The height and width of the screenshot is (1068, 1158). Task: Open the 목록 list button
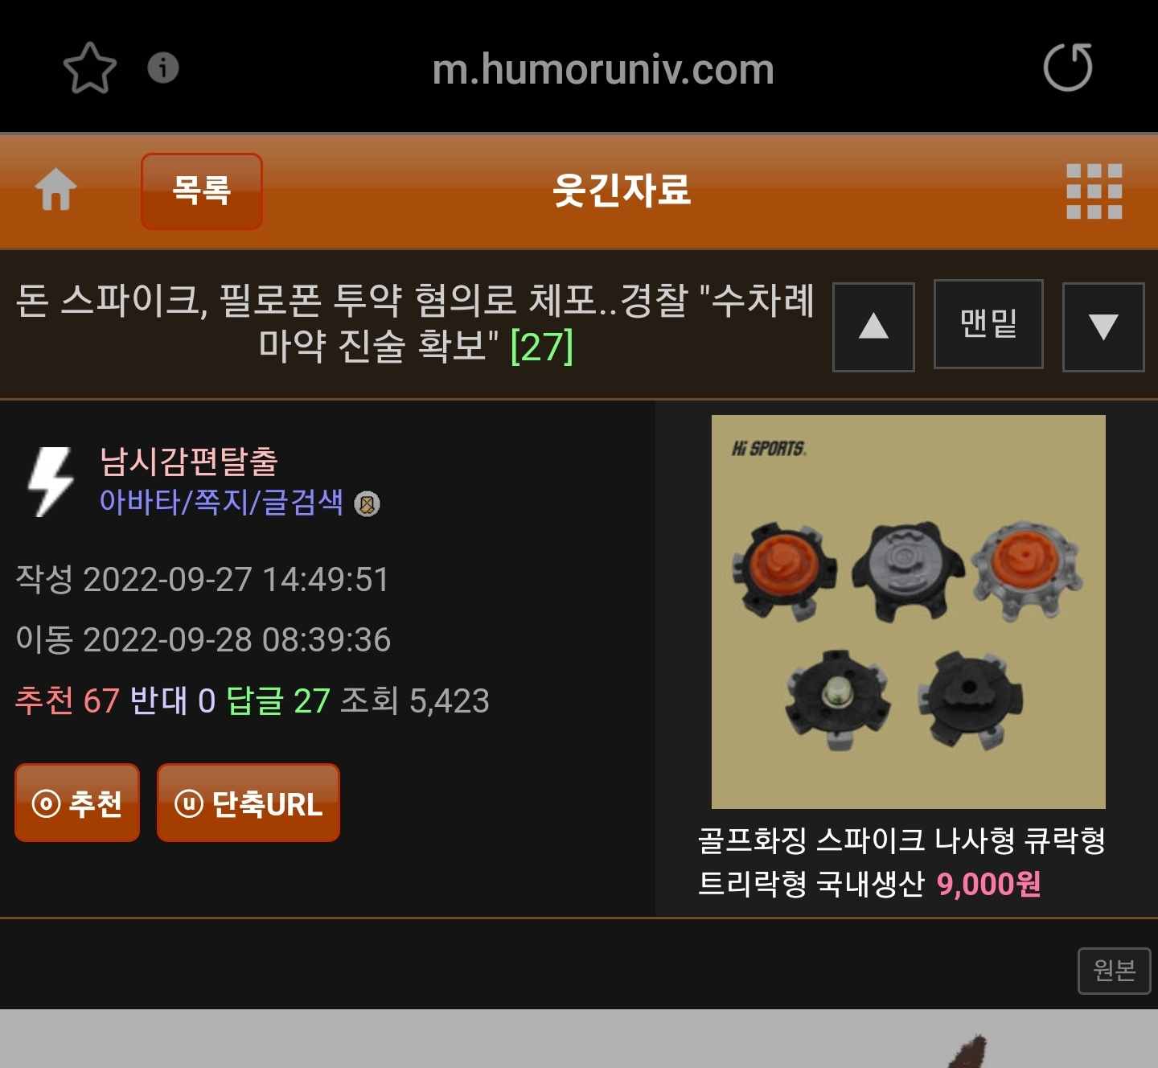[202, 191]
